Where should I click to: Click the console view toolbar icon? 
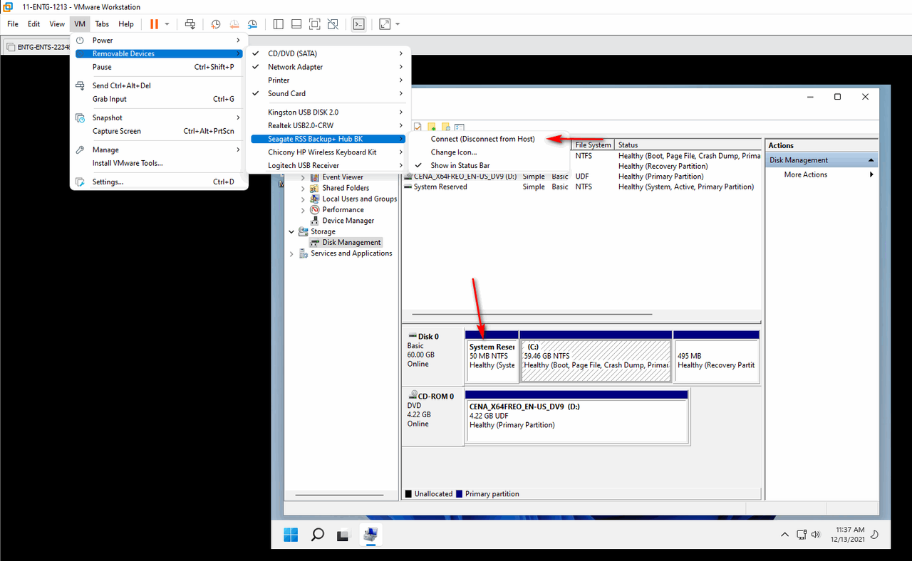(359, 24)
